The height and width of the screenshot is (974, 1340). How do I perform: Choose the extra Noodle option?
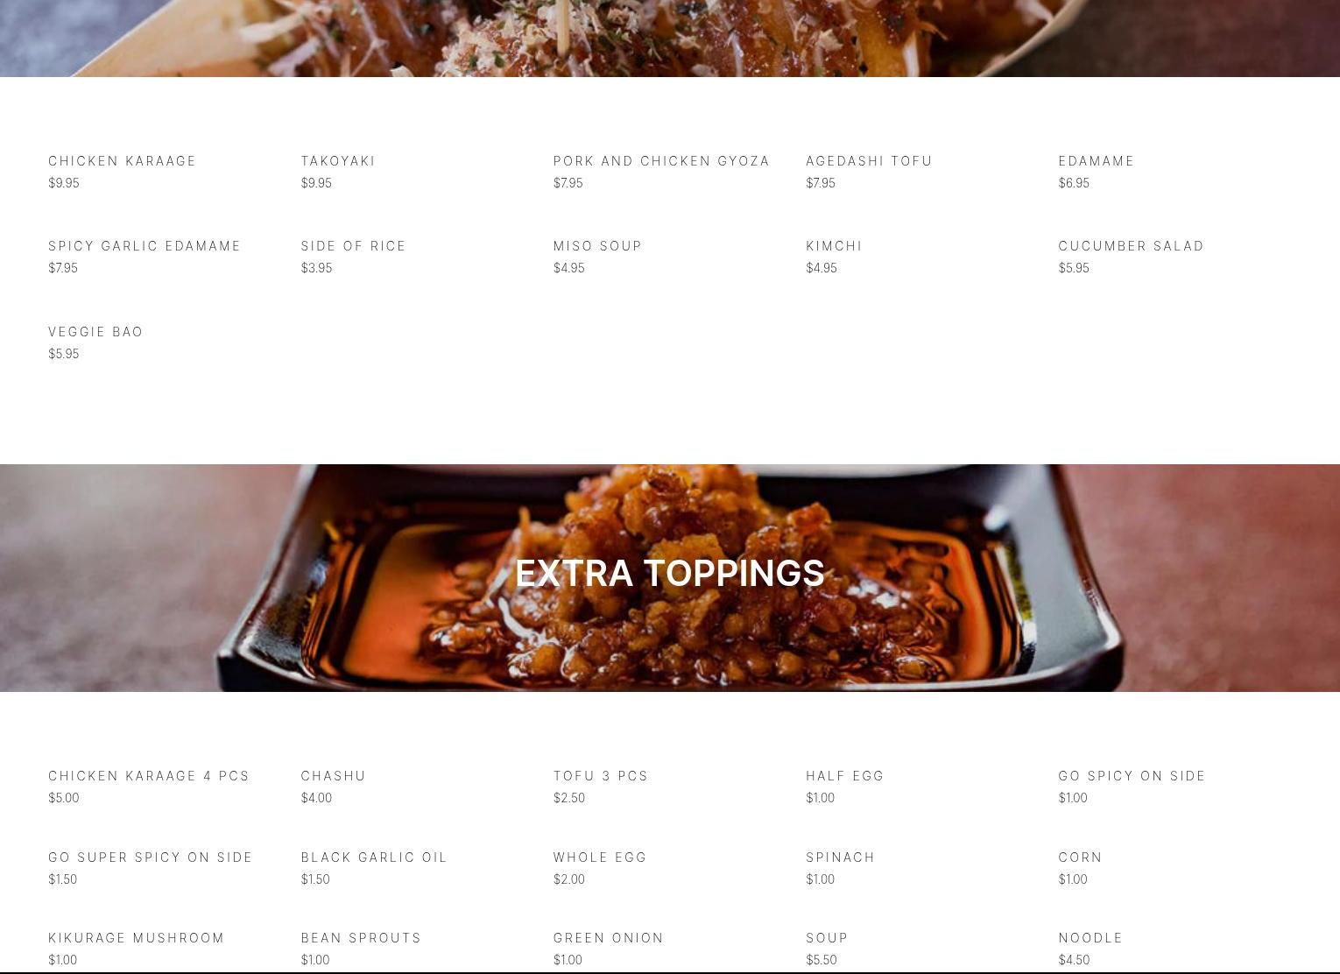pos(1090,938)
